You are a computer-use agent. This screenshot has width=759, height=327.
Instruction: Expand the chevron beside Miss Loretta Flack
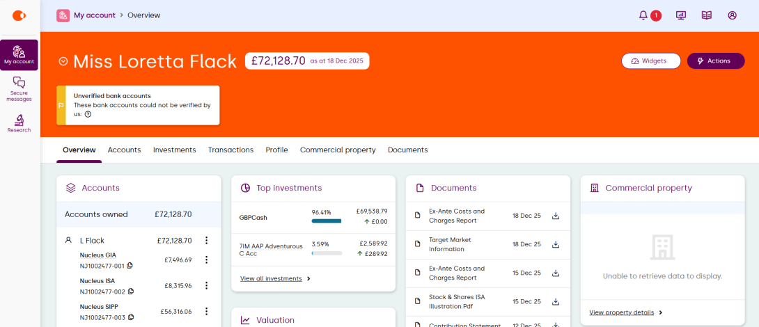[x=63, y=61]
